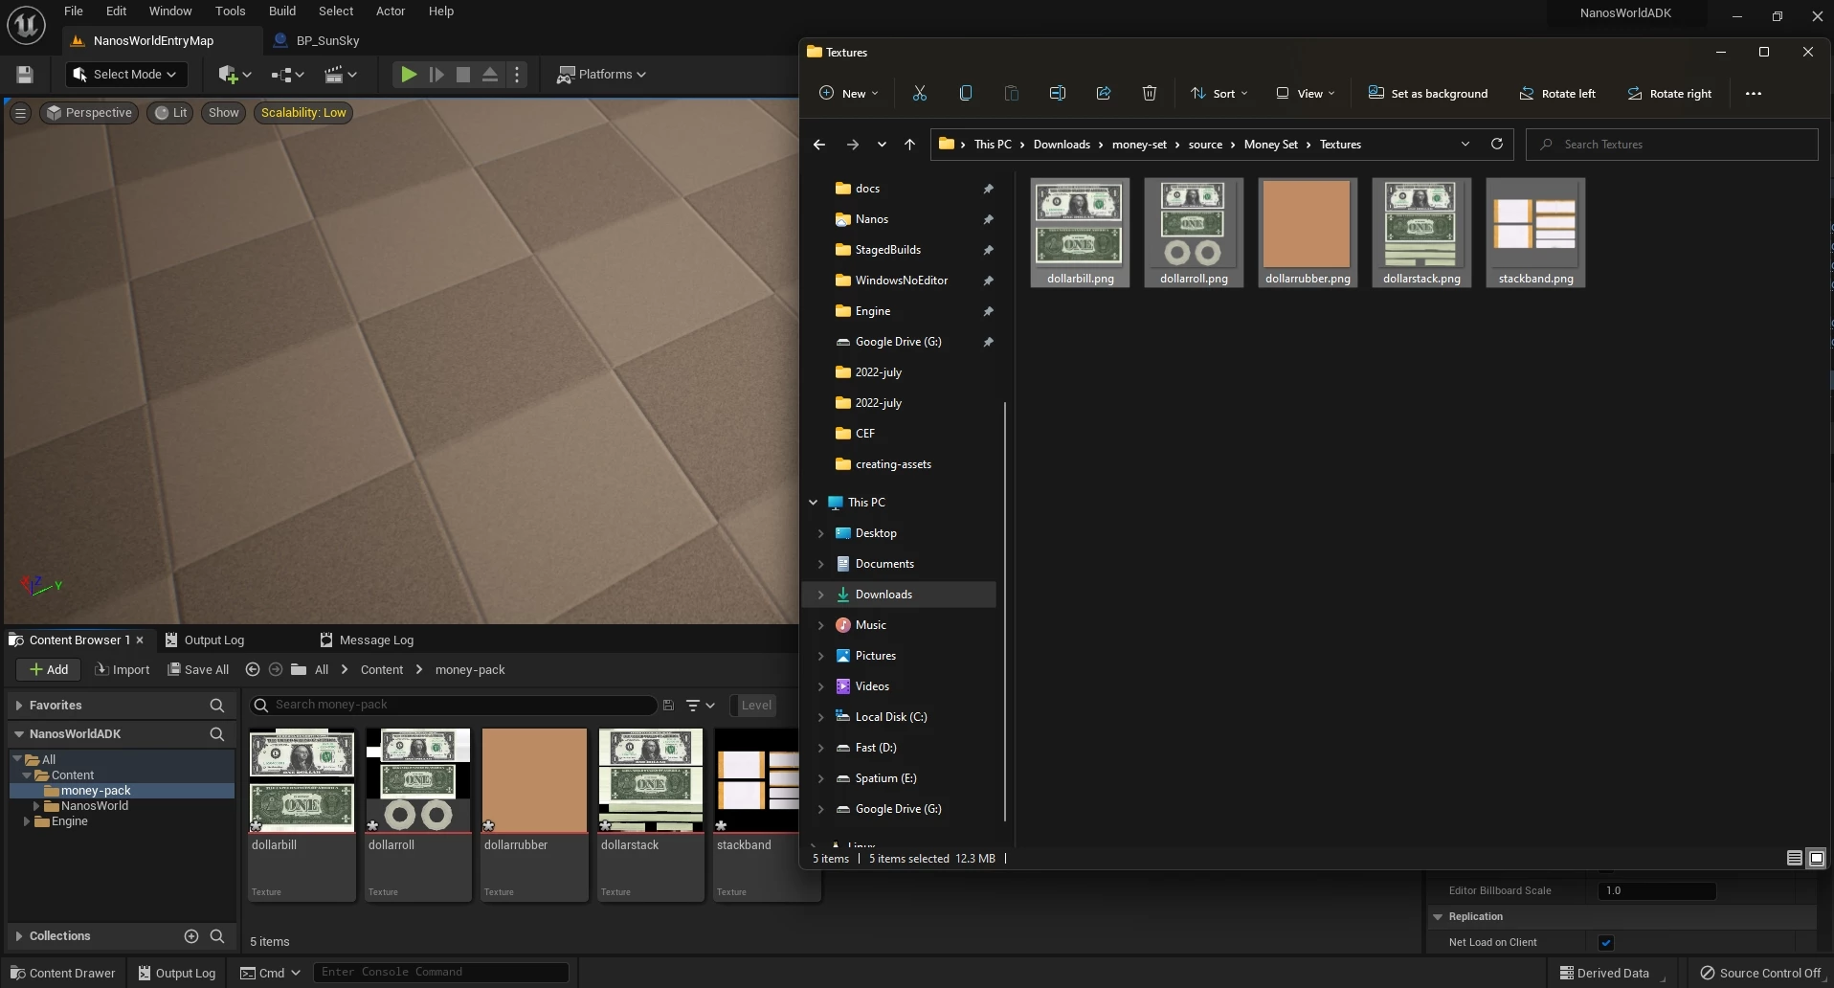The width and height of the screenshot is (1834, 988).
Task: Select the dollarrubber texture asset
Action: (x=534, y=815)
